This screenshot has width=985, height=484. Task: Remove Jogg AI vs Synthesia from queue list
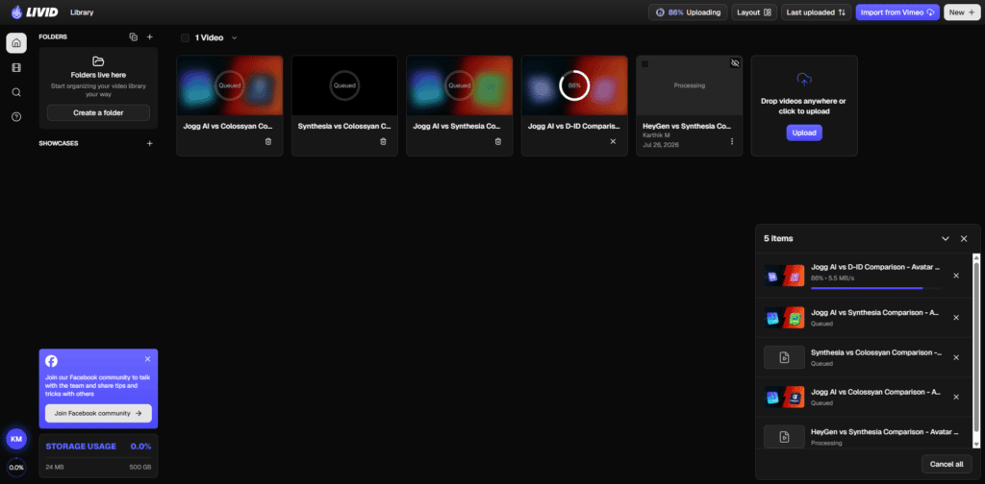pyautogui.click(x=956, y=318)
